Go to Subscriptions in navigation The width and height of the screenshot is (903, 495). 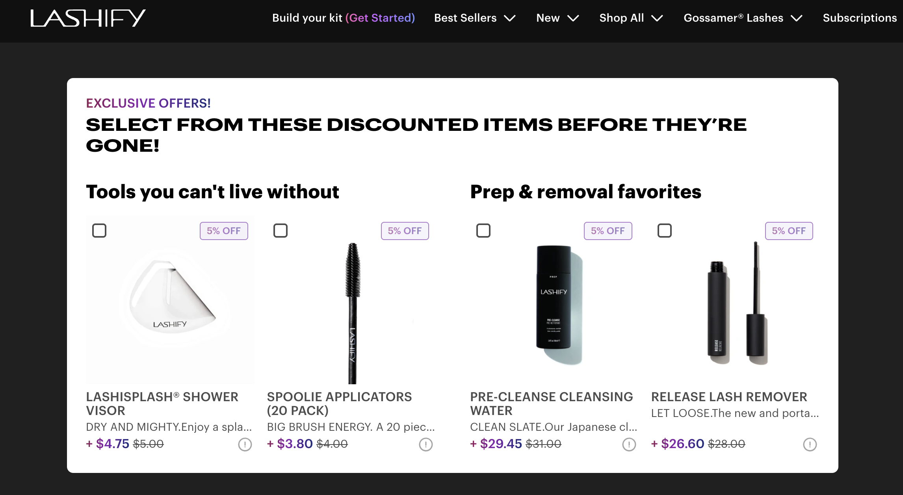click(860, 18)
